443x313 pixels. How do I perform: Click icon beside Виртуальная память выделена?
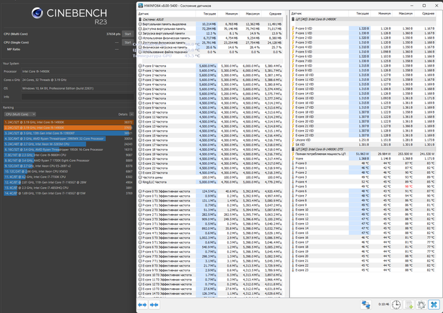pos(140,24)
